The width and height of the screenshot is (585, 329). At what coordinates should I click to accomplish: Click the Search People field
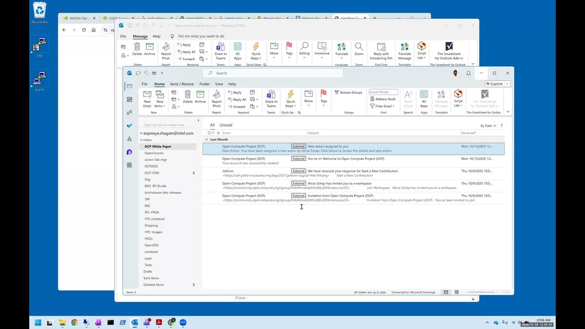coord(383,92)
